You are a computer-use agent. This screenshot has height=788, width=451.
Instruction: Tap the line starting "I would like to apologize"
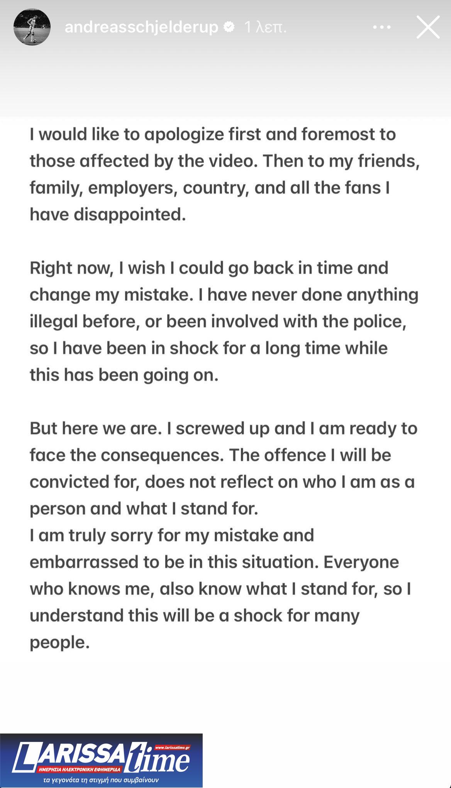click(213, 134)
